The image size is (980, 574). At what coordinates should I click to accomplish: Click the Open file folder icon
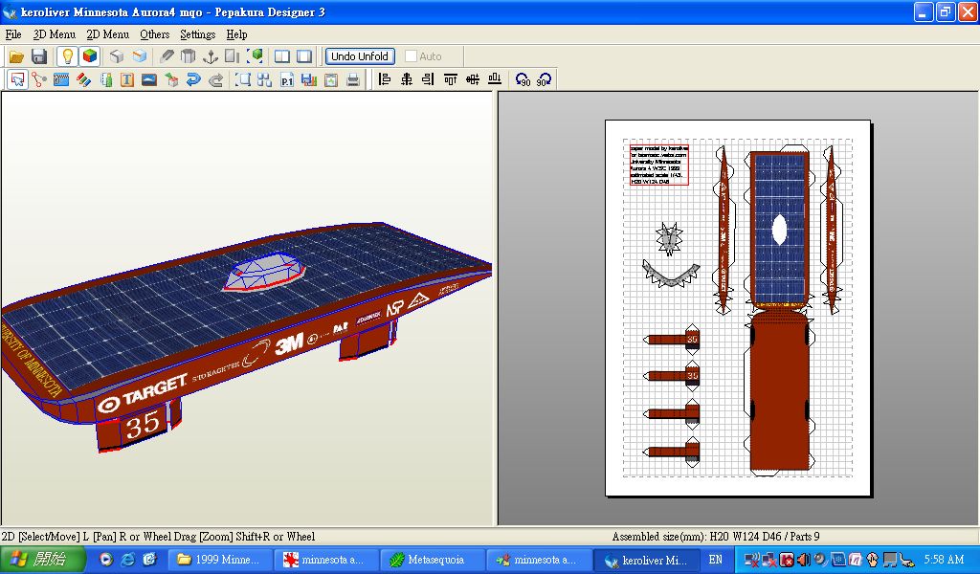(15, 56)
